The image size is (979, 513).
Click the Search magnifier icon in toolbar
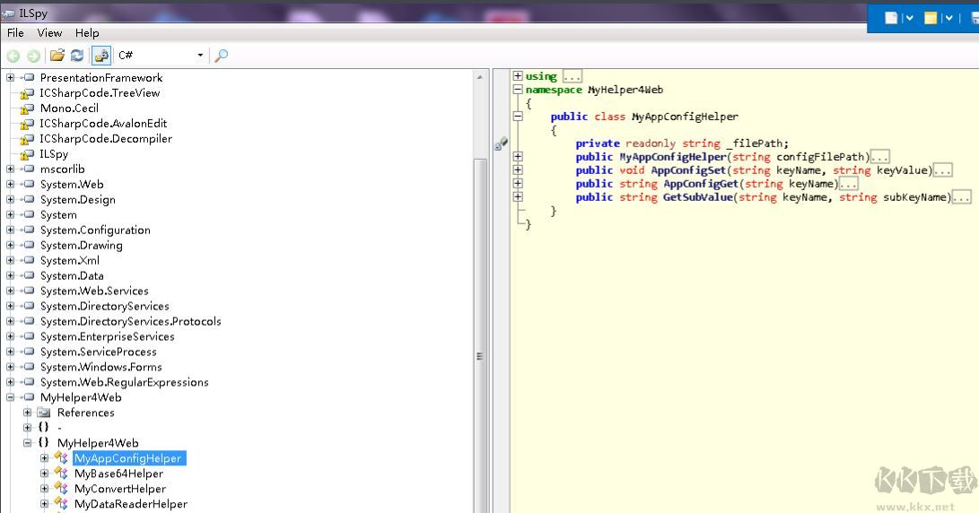(x=221, y=56)
